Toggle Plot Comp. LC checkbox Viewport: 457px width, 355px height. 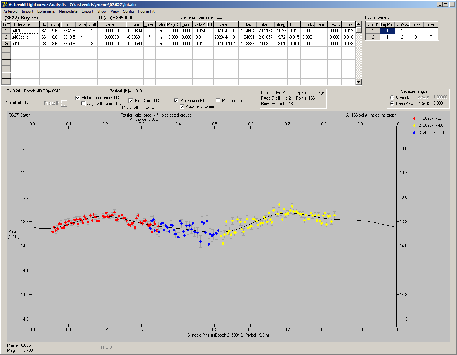coord(131,101)
